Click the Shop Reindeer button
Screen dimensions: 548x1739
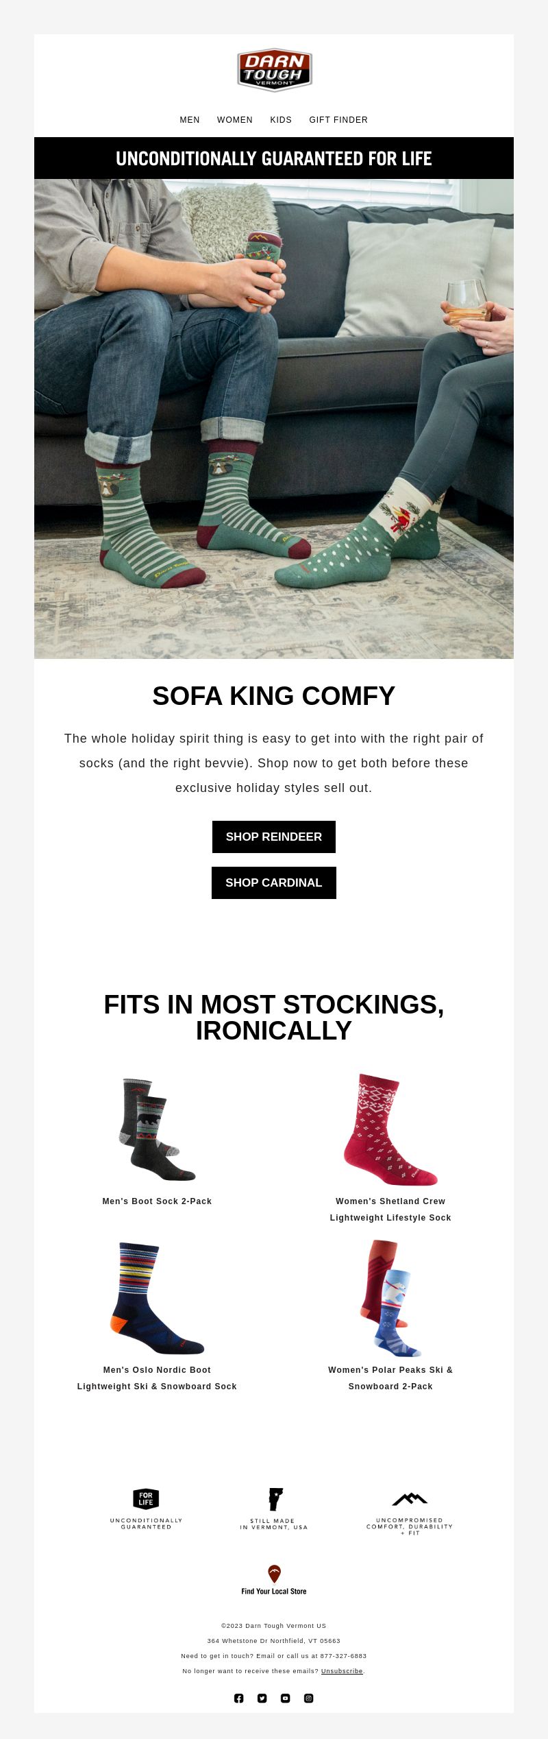point(274,837)
